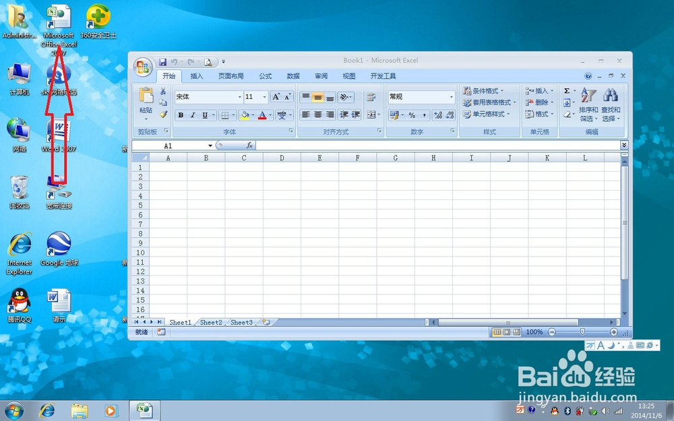Click the Increase Indent icon
This screenshot has height=421, width=674.
click(355, 115)
